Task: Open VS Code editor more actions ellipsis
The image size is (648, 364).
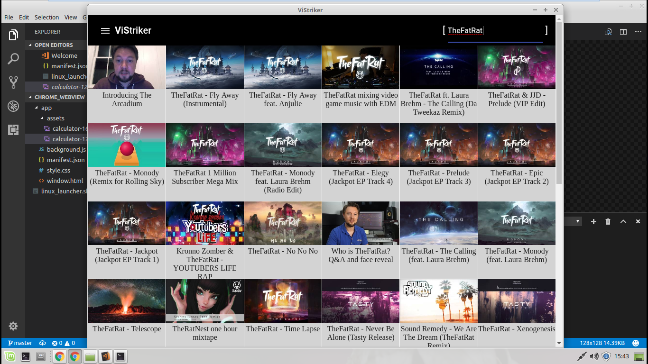Action: click(x=638, y=32)
